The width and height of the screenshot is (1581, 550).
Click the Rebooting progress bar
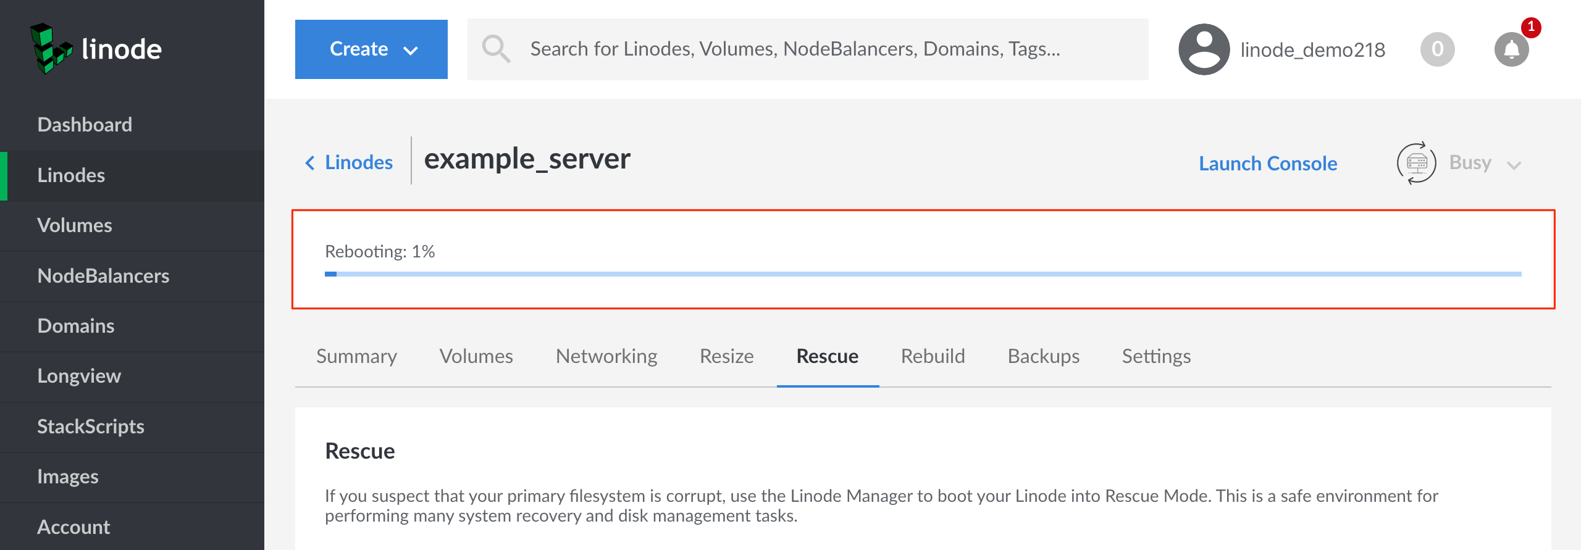point(923,274)
